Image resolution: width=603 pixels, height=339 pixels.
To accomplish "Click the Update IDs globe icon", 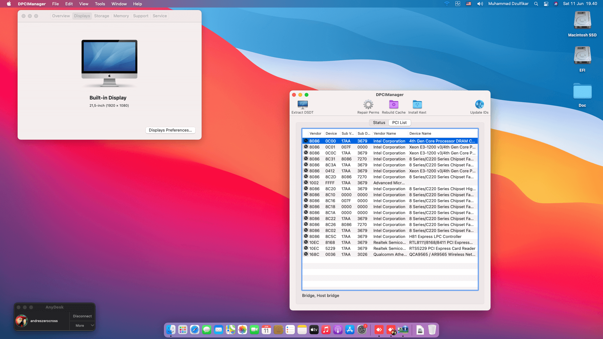I will click(479, 105).
